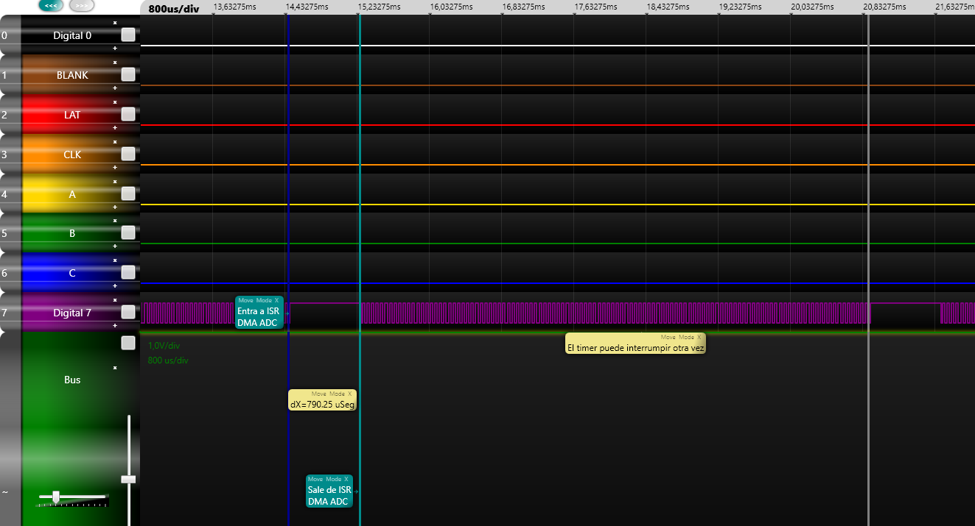
Task: Toggle the CLK channel checkbox
Action: (x=128, y=154)
